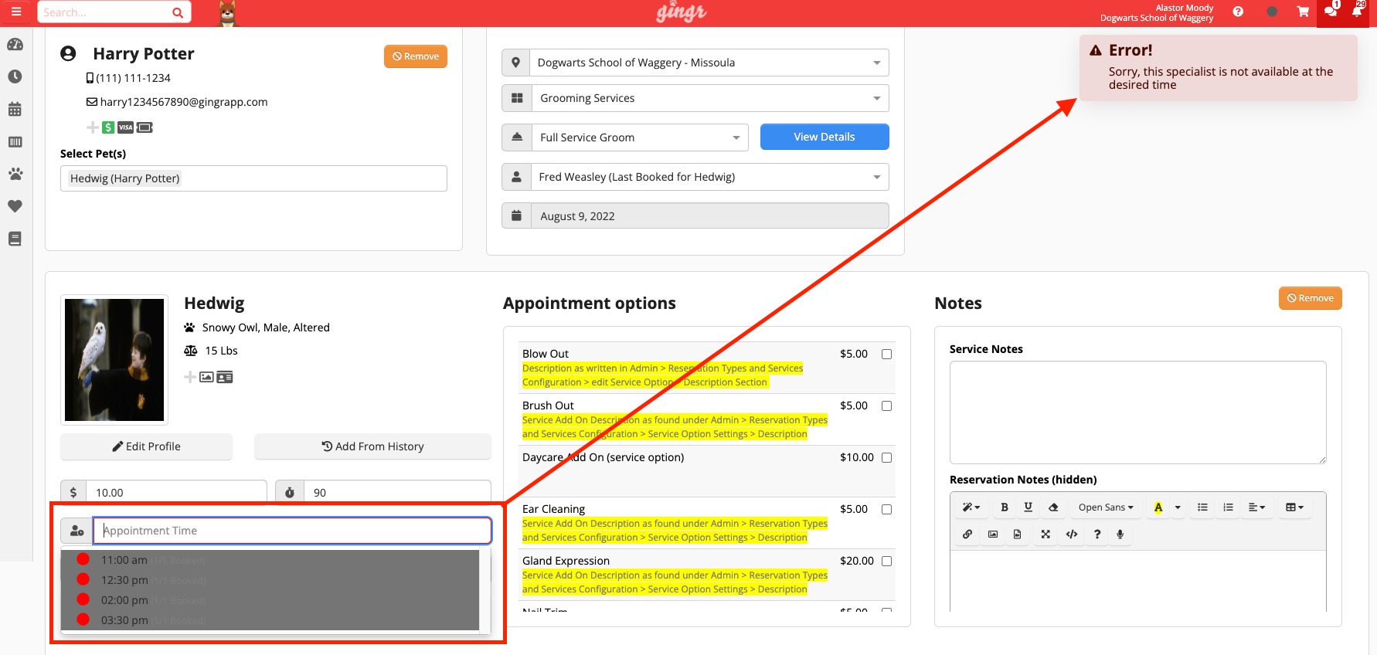Open the paragraph alignment dropdown
The image size is (1377, 655).
1257,507
